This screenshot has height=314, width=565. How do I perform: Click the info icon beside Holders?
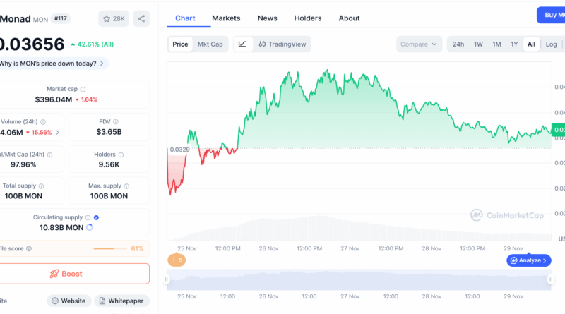pos(121,155)
